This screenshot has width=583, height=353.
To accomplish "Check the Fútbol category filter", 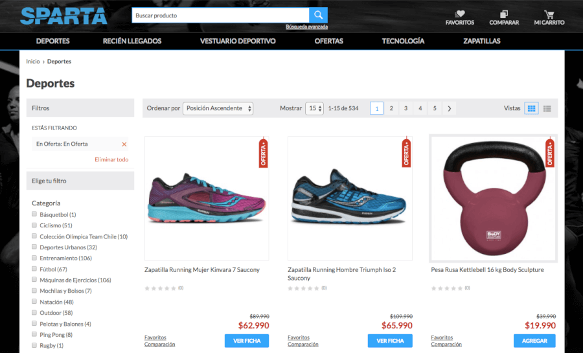I will pos(34,269).
